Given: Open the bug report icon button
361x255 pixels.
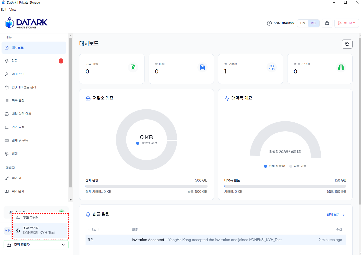Looking at the screenshot, I should tap(327, 23).
